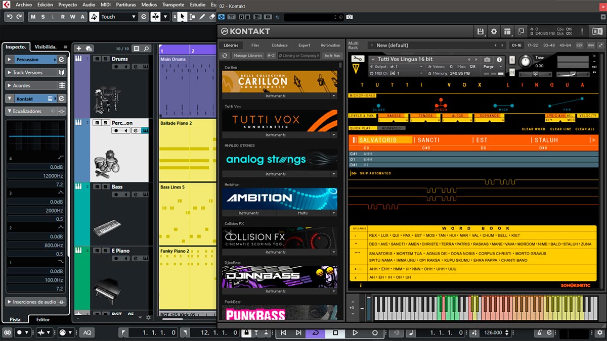The image size is (607, 341).
Task: Toggle global Write automation W button
Action: coord(72,17)
